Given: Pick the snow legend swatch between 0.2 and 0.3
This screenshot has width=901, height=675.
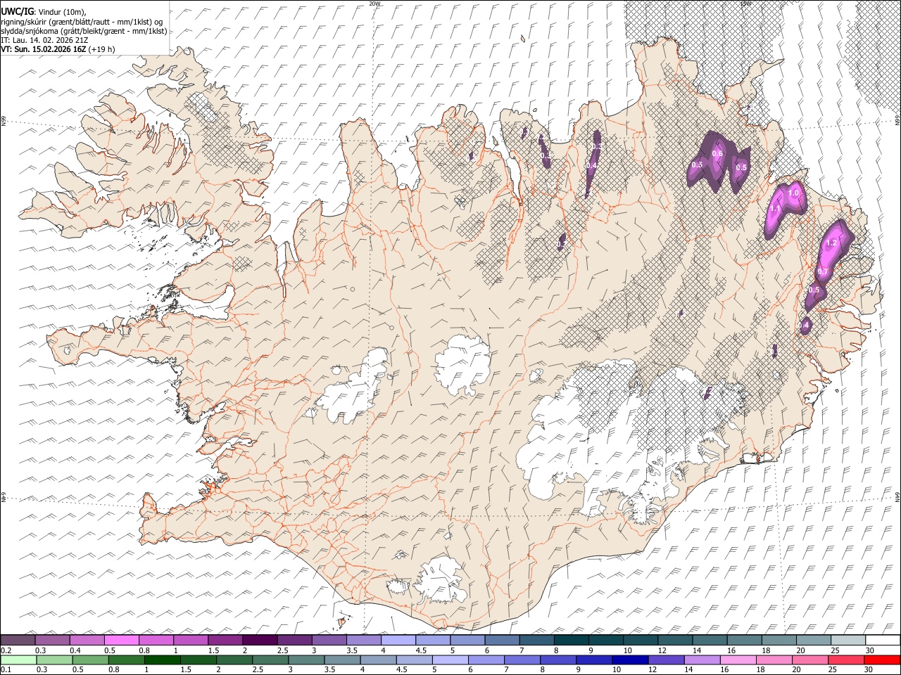Looking at the screenshot, I should point(18,640).
